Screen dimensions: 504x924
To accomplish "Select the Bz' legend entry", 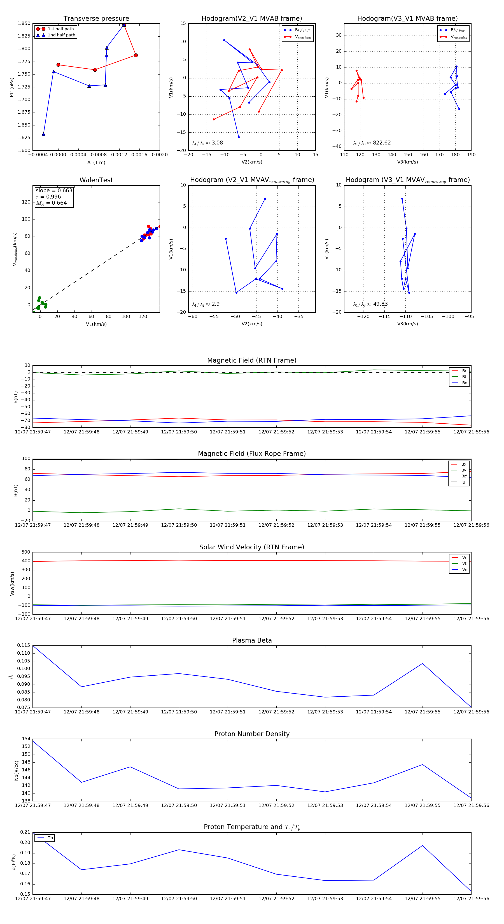I will click(459, 476).
